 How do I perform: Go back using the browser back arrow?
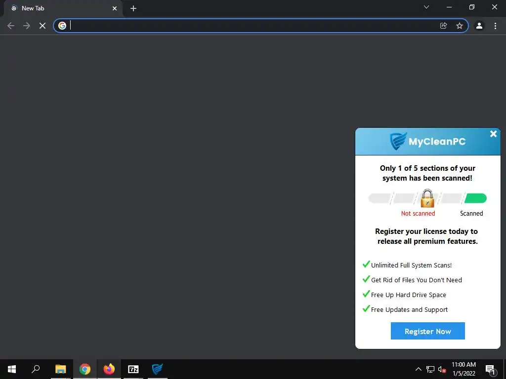pyautogui.click(x=11, y=26)
